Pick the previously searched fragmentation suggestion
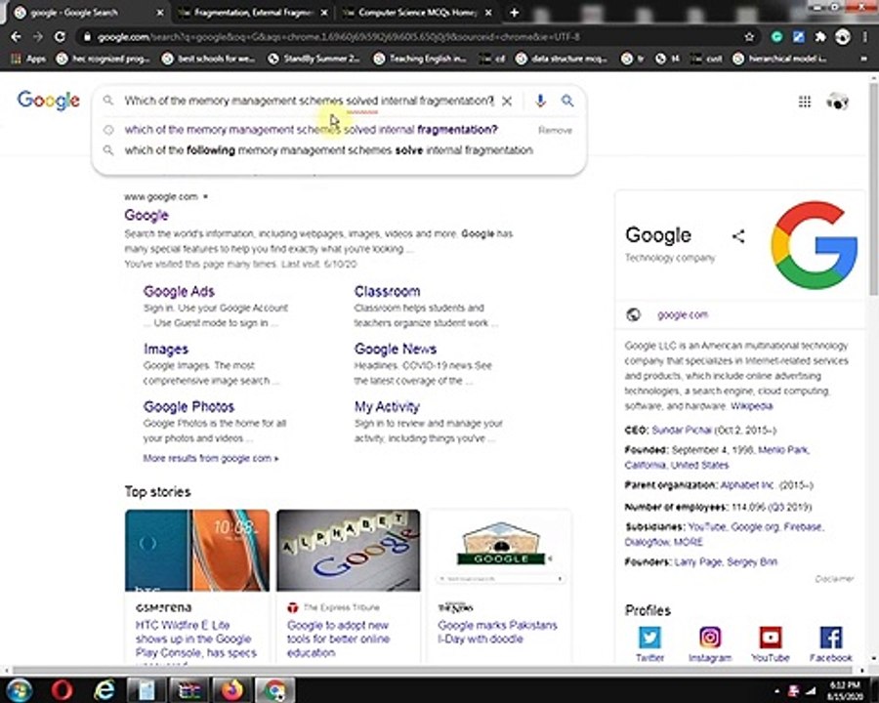Screen dimensions: 879x703 pyautogui.click(x=312, y=130)
